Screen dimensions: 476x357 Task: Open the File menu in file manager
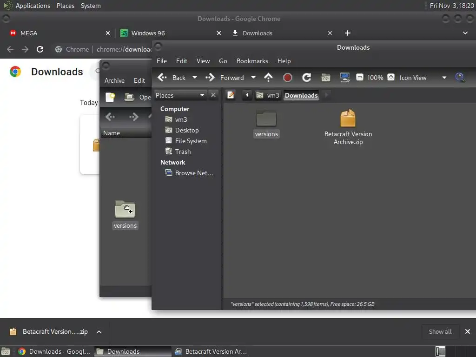pyautogui.click(x=161, y=61)
